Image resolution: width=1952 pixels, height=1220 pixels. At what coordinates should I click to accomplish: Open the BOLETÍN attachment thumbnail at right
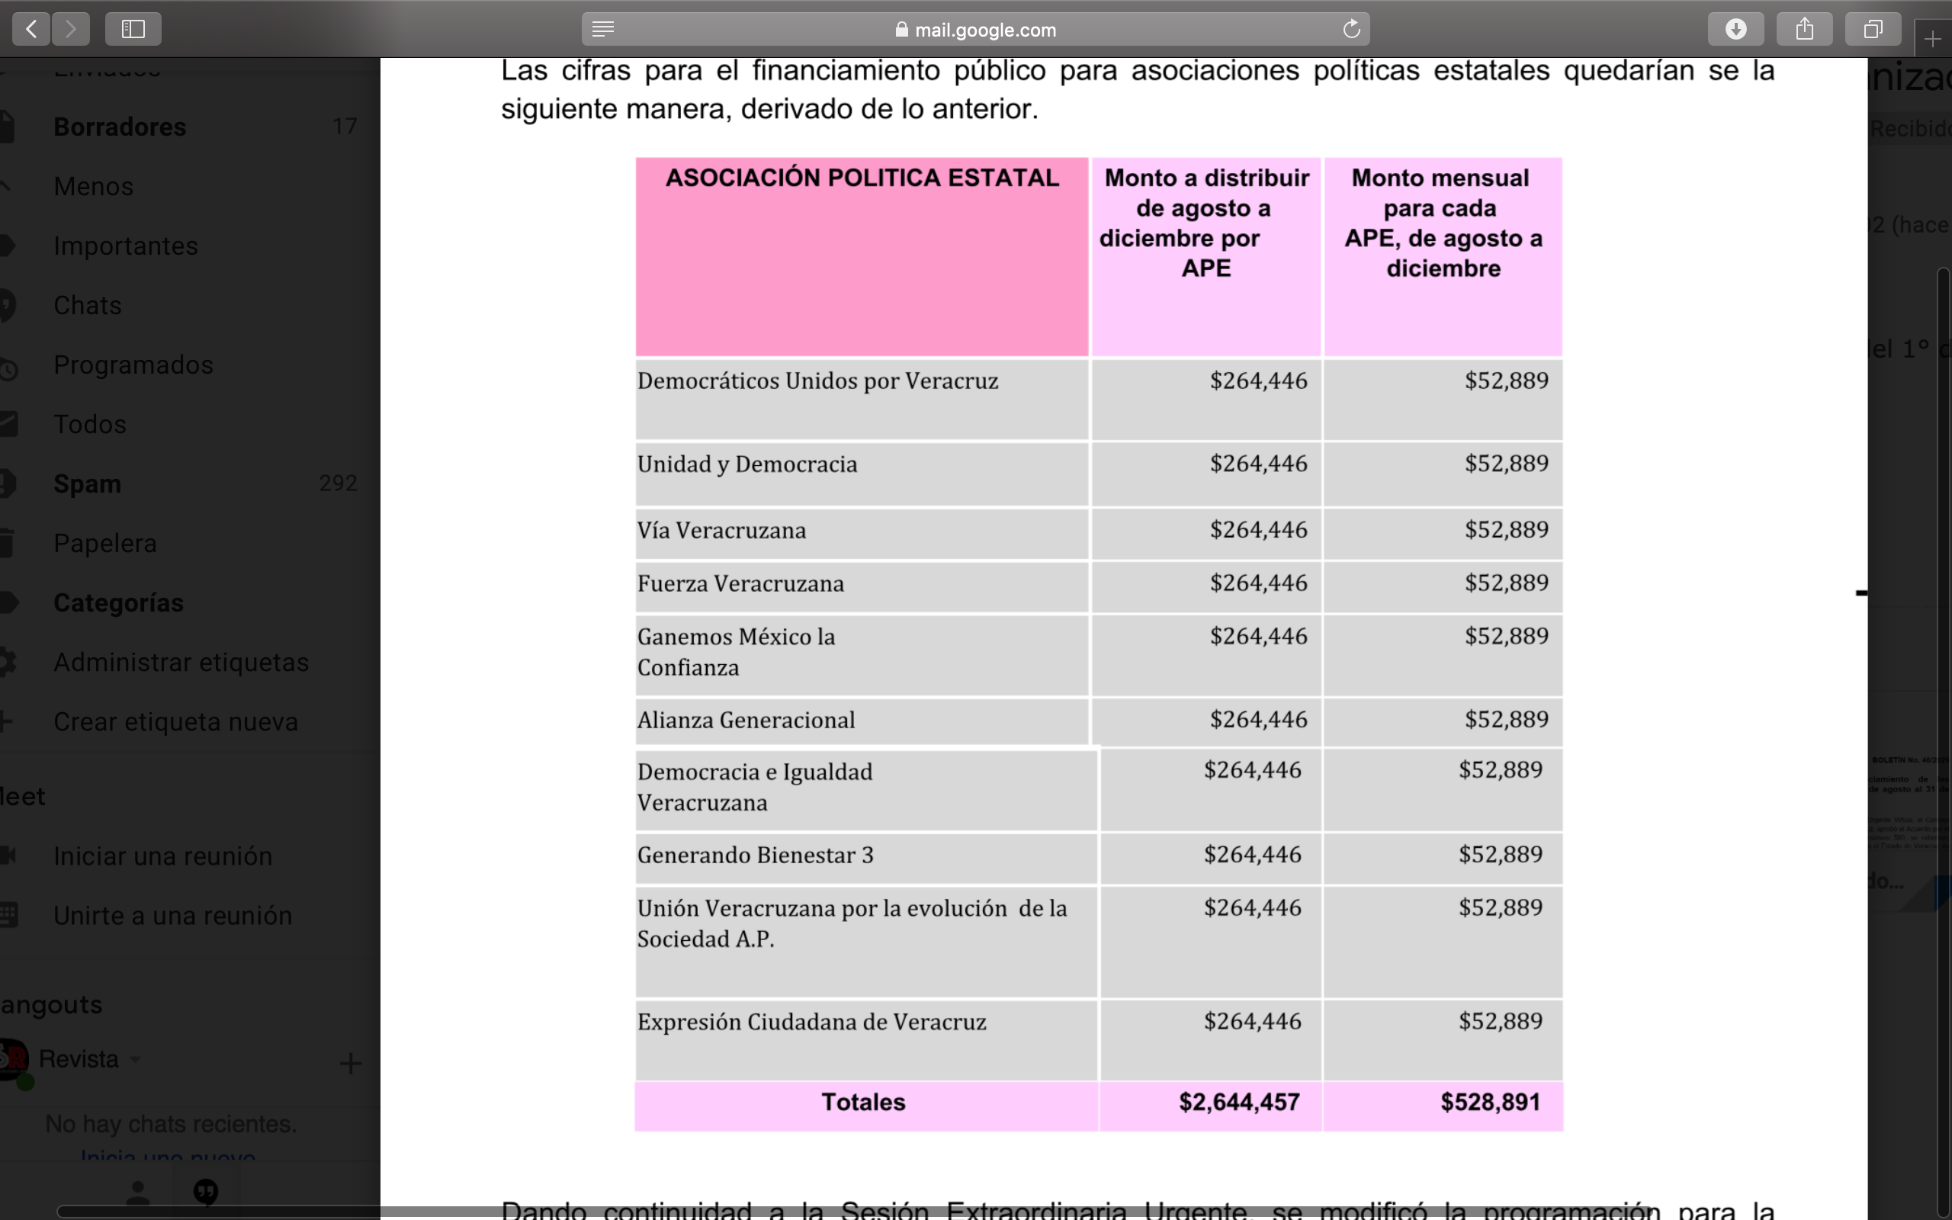click(x=1909, y=803)
